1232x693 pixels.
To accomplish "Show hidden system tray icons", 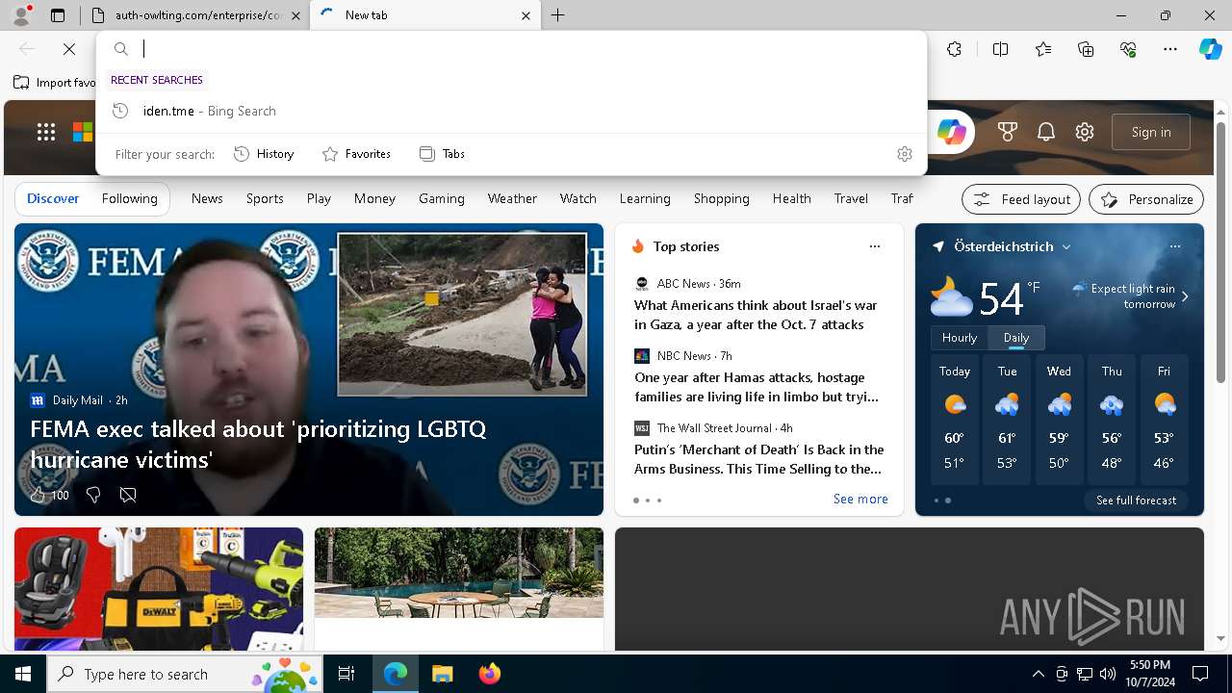I will click(x=1038, y=674).
